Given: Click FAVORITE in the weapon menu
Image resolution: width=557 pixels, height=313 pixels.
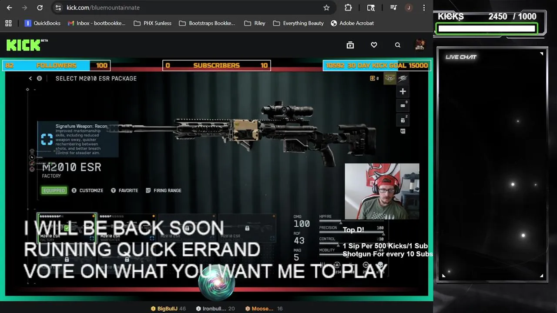Looking at the screenshot, I should (124, 190).
